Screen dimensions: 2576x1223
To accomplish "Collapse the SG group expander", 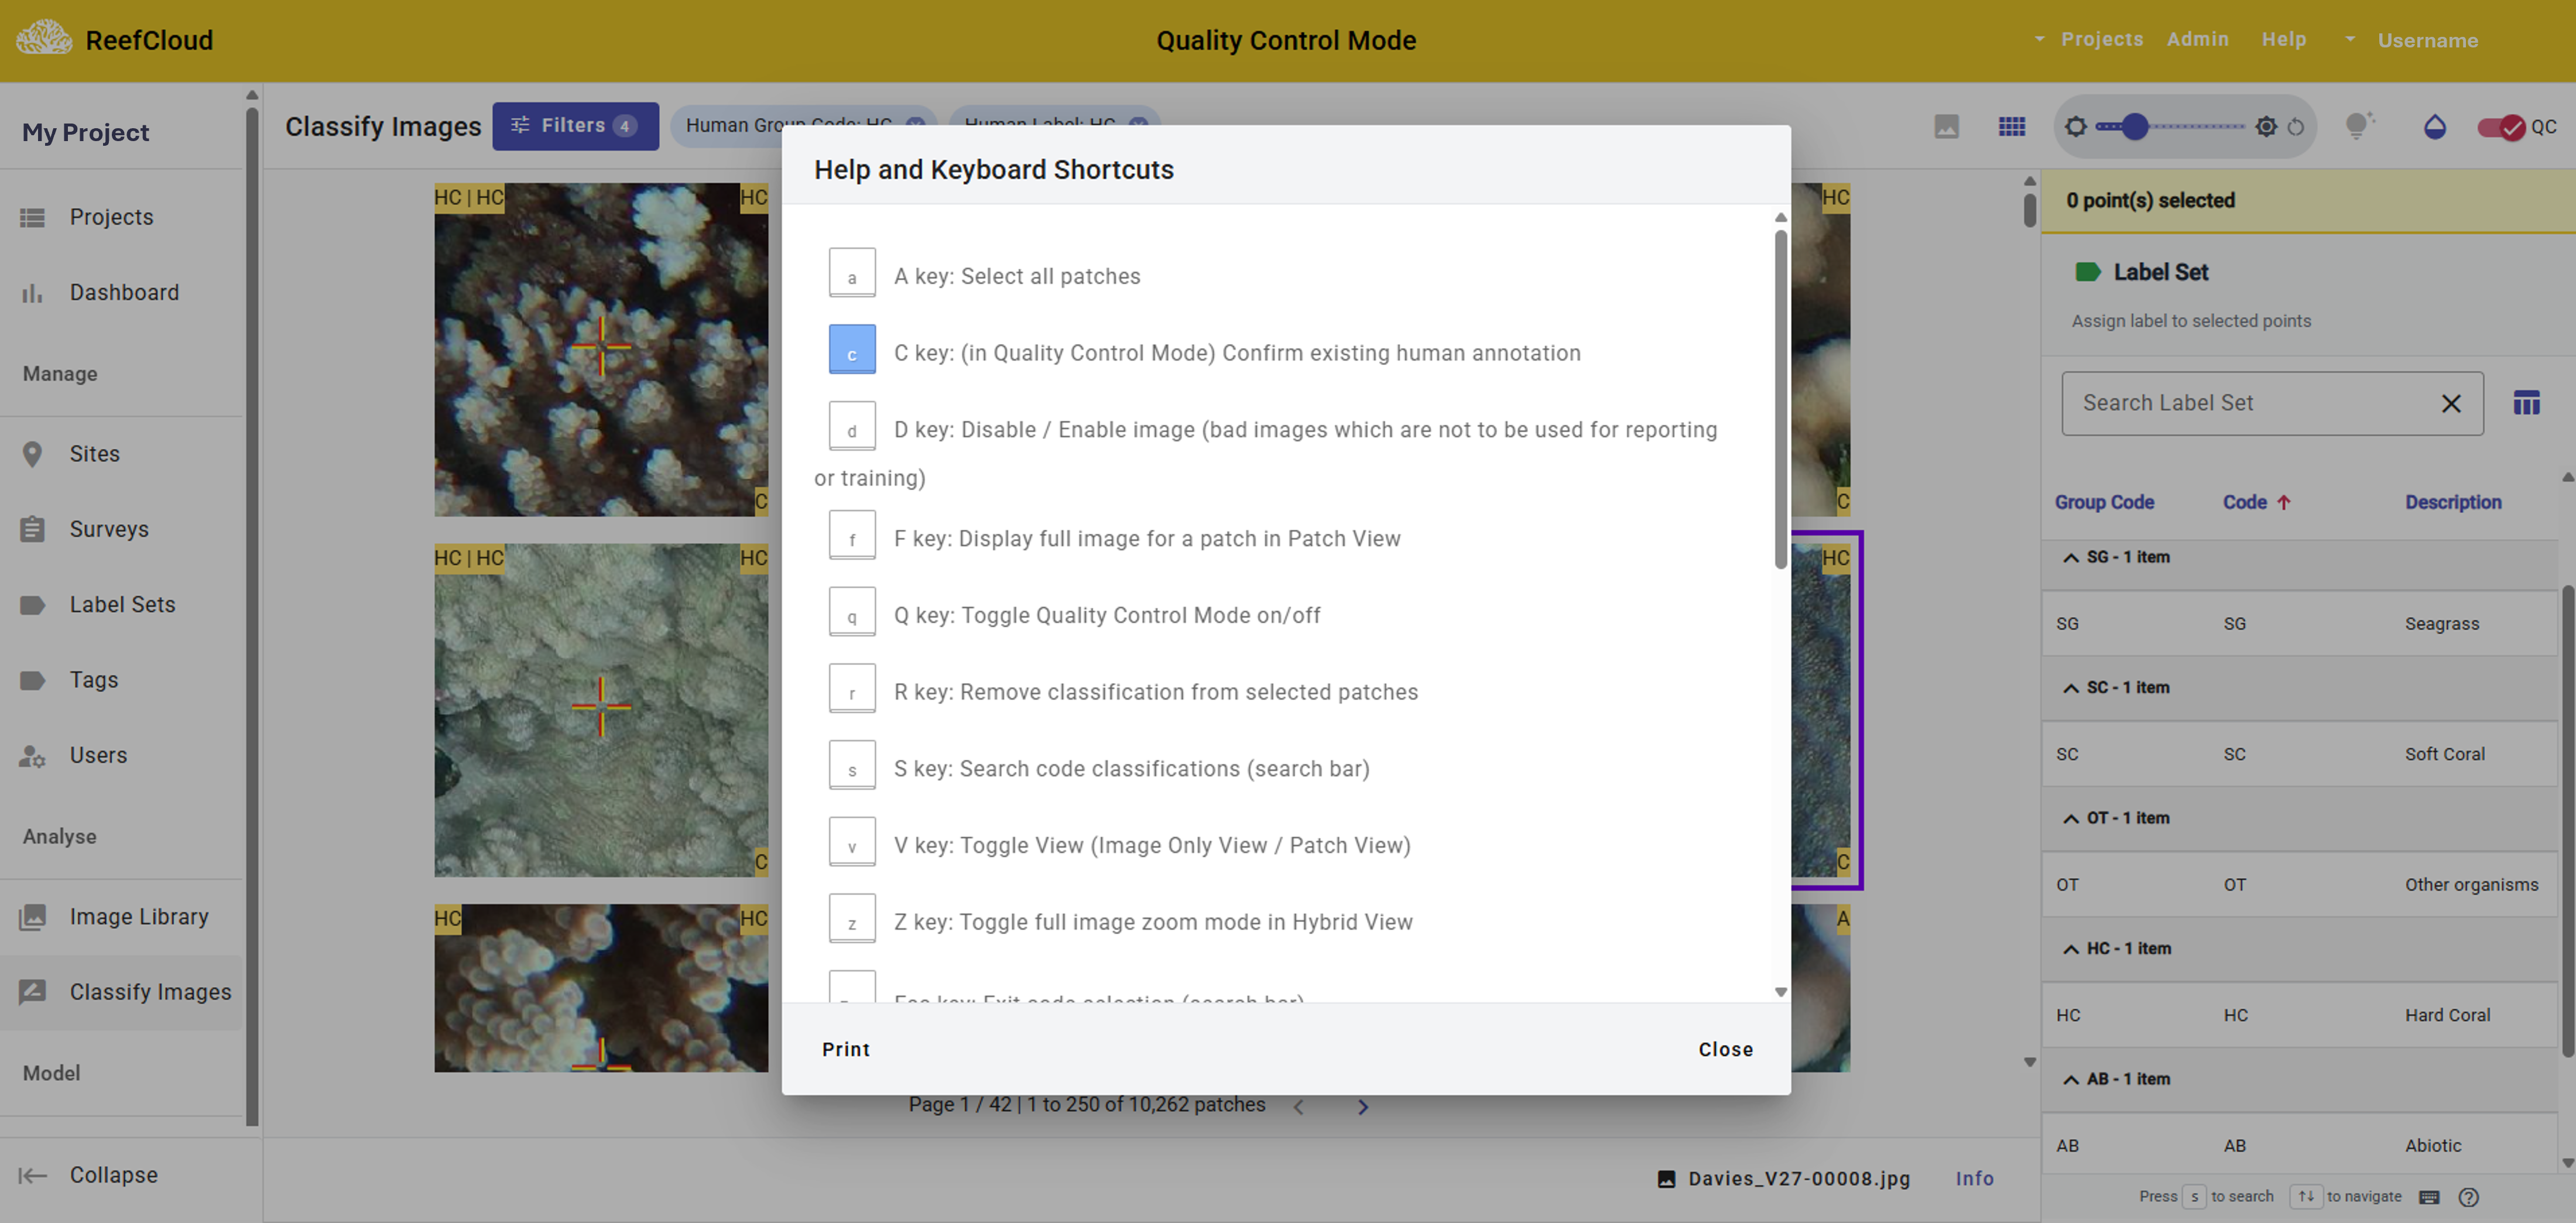I will [2070, 557].
